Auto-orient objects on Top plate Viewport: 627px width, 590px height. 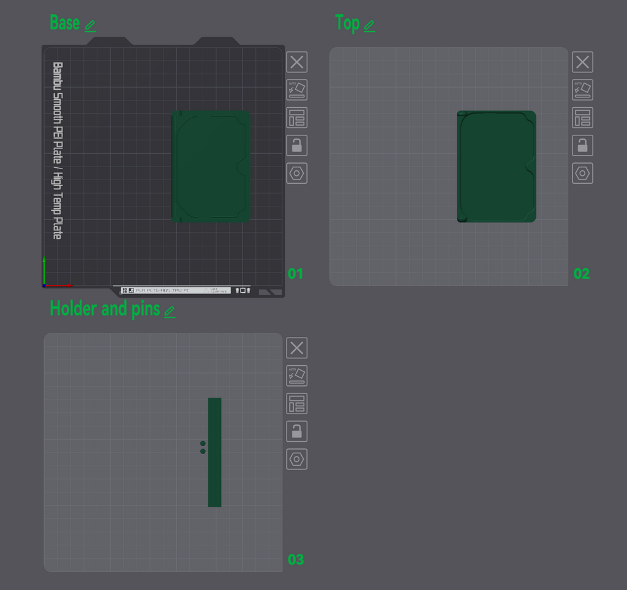coord(582,89)
